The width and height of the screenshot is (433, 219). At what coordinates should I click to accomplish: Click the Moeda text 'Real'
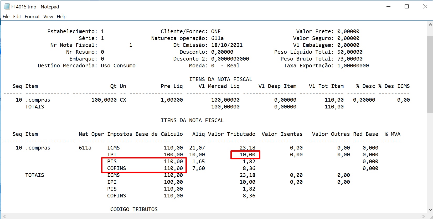point(233,66)
